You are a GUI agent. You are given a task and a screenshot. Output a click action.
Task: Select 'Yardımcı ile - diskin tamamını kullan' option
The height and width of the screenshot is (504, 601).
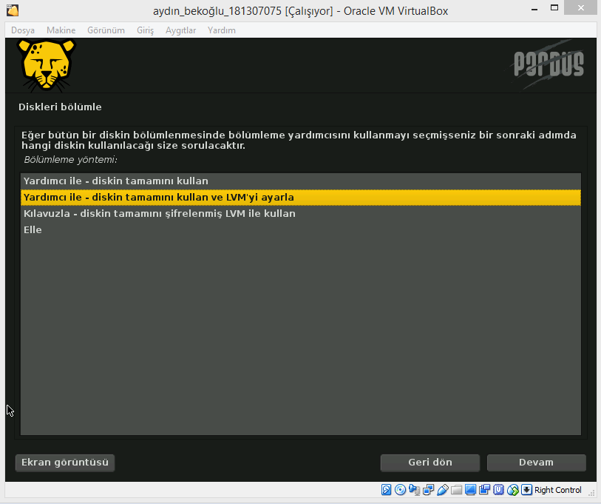pyautogui.click(x=300, y=181)
